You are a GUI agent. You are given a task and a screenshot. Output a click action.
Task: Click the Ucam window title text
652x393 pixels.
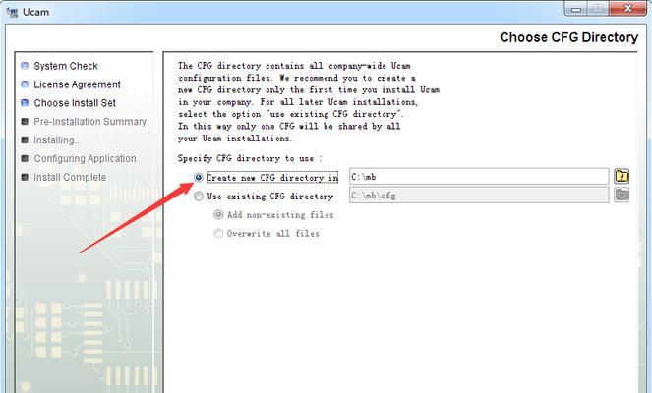[35, 12]
